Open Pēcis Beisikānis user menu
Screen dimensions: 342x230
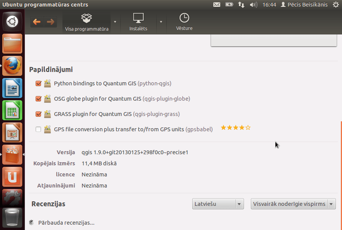click(x=304, y=5)
